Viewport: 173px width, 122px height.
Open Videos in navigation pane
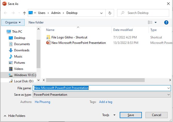pos(19,69)
